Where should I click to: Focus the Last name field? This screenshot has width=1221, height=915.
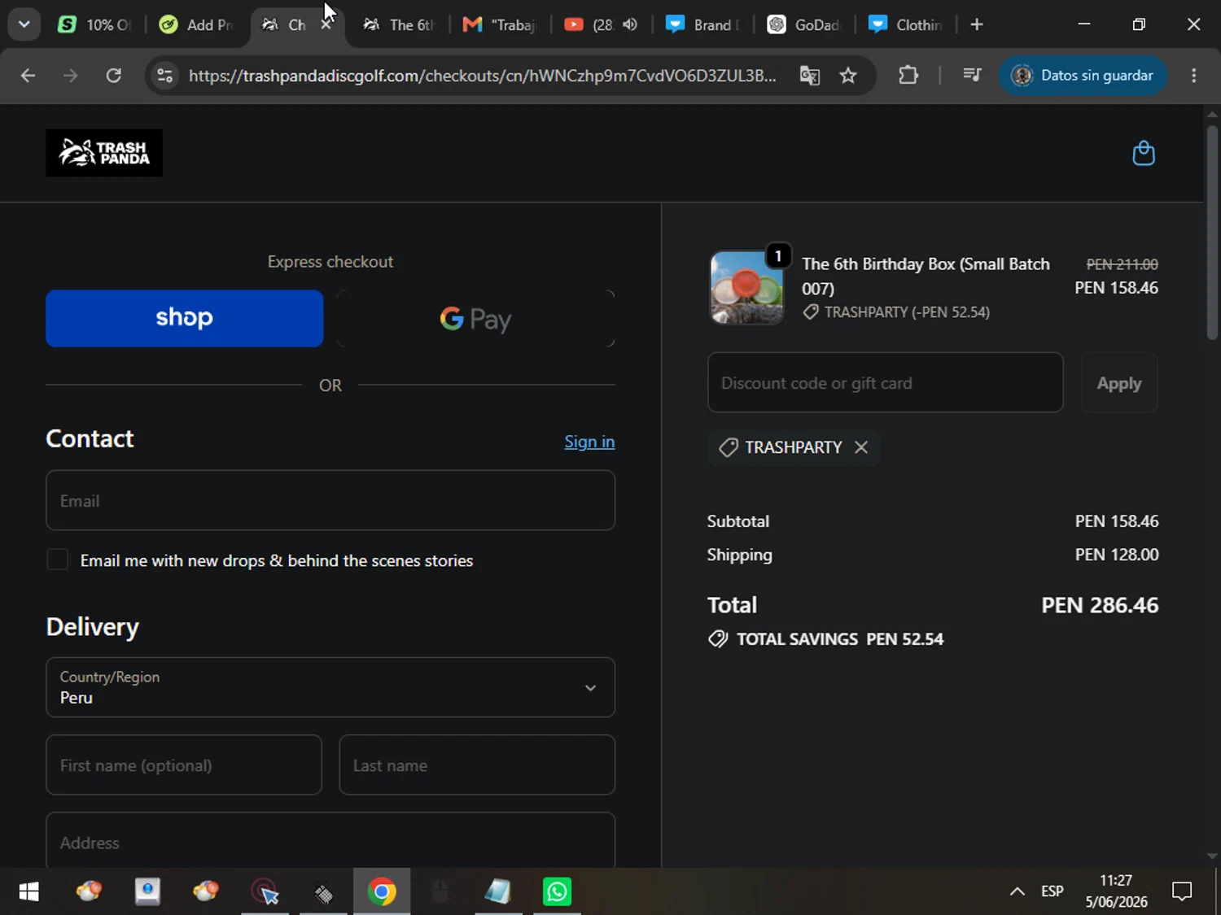pos(477,765)
